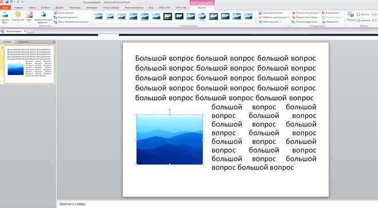The height and width of the screenshot is (208, 378).
Task: Open the Коррекция corrections dropdown
Action: pyautogui.click(x=18, y=17)
